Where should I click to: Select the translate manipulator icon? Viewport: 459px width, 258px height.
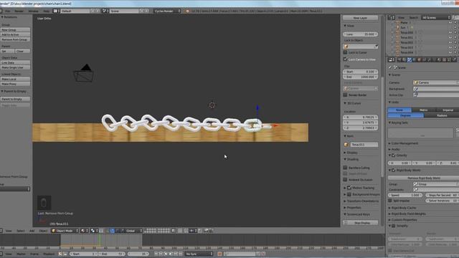coord(113,231)
